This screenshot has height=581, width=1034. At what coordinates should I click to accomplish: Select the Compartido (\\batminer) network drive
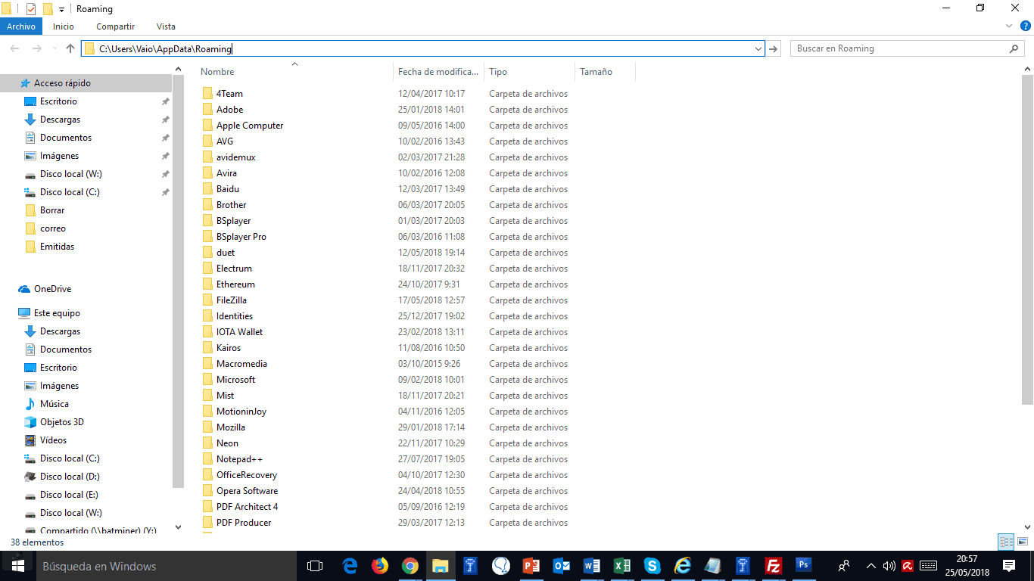98,530
